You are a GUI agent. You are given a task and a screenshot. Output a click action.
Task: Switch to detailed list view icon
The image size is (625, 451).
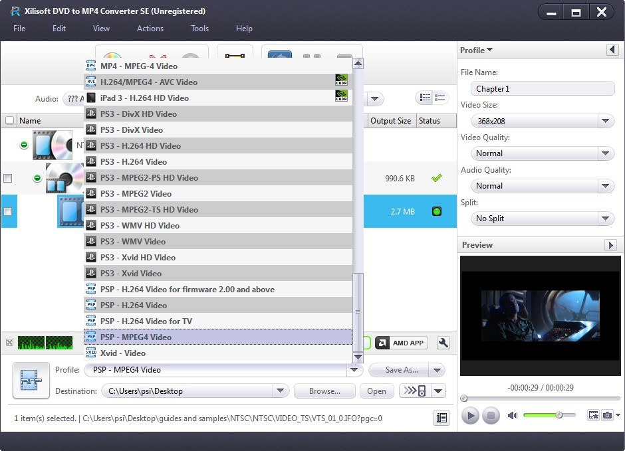pos(425,98)
